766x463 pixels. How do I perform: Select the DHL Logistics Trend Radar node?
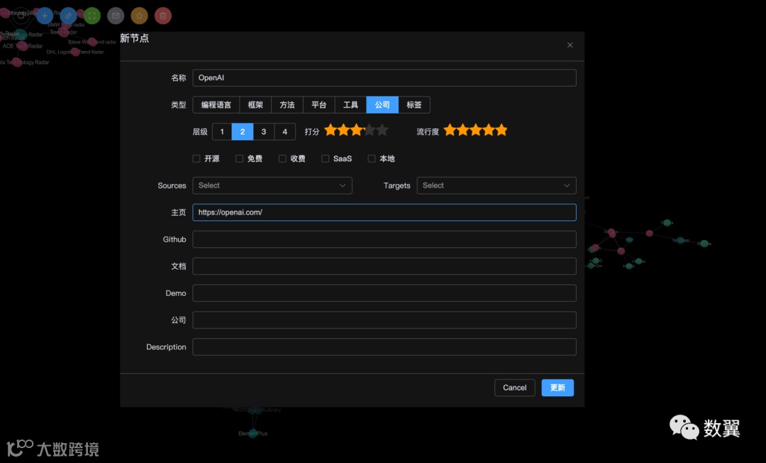coord(75,52)
